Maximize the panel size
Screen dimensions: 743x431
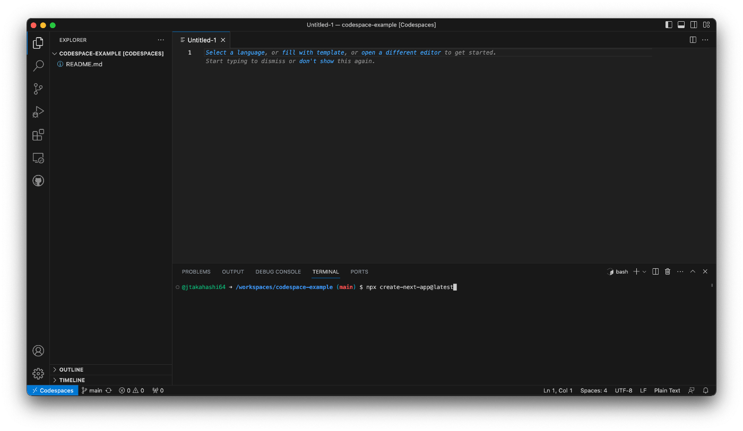(x=693, y=271)
